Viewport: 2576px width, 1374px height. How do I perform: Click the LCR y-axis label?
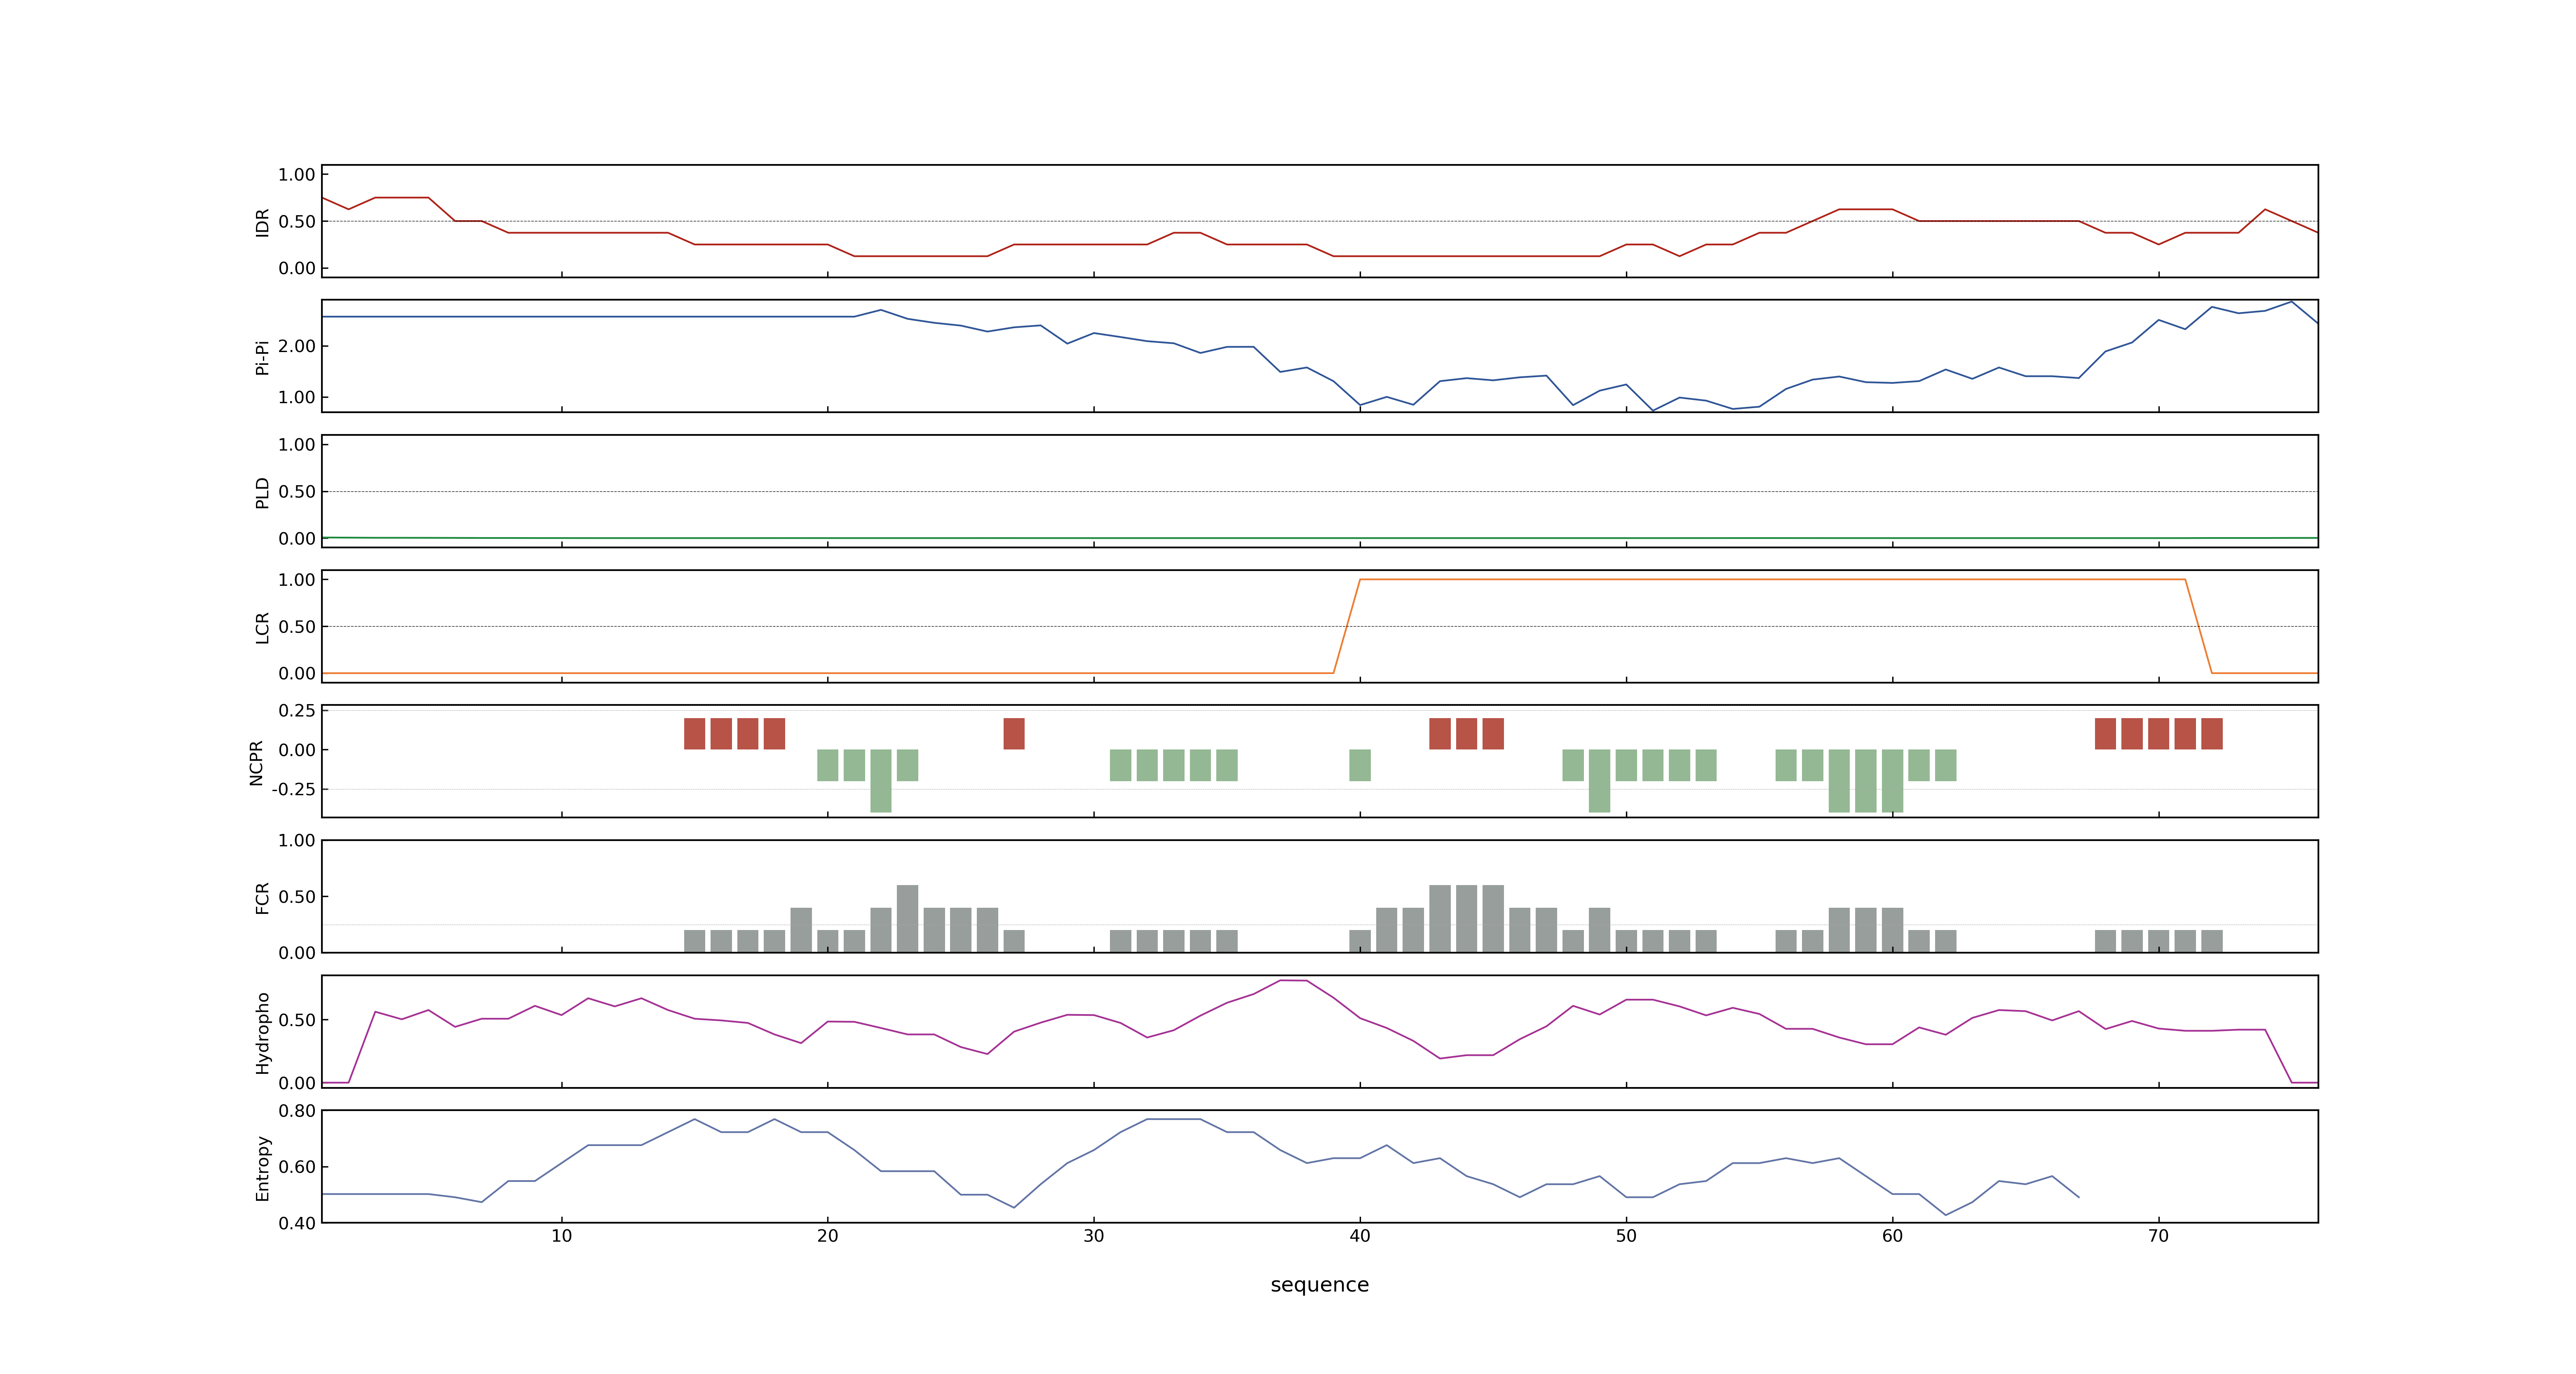coord(263,627)
